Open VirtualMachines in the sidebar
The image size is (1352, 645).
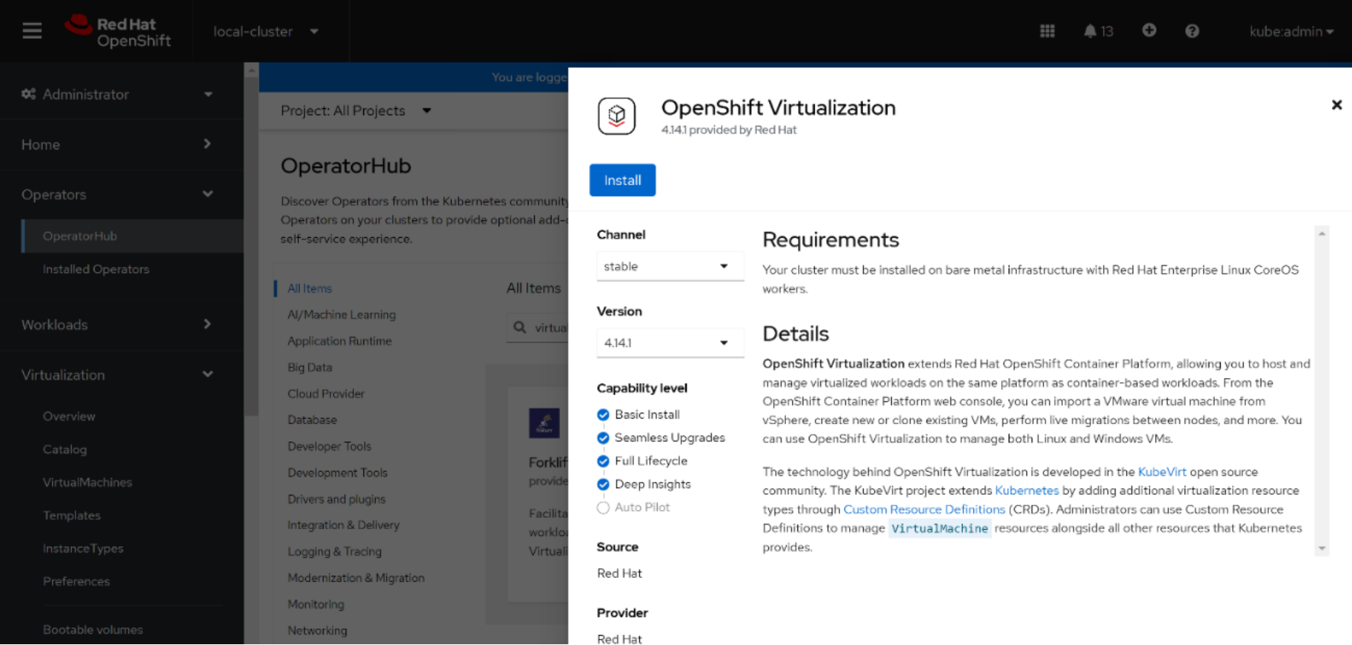coord(88,483)
